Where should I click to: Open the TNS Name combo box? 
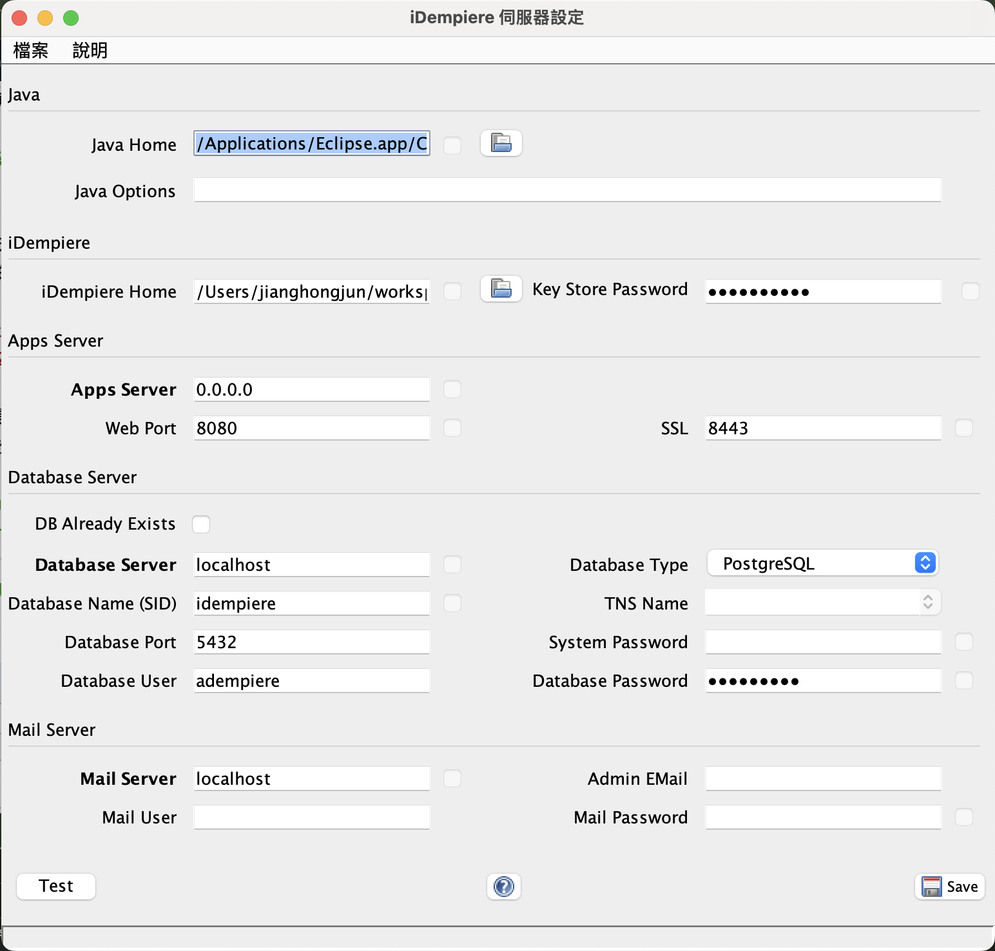click(x=822, y=602)
